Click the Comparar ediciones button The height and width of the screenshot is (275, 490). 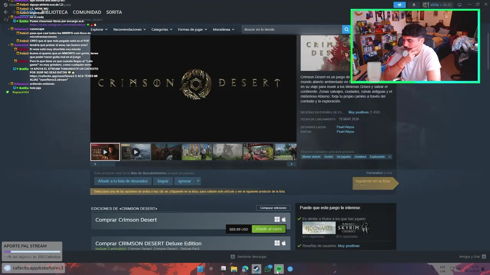click(x=273, y=208)
